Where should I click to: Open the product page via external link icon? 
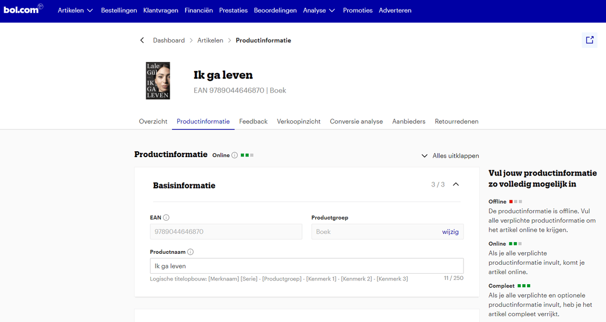click(589, 40)
